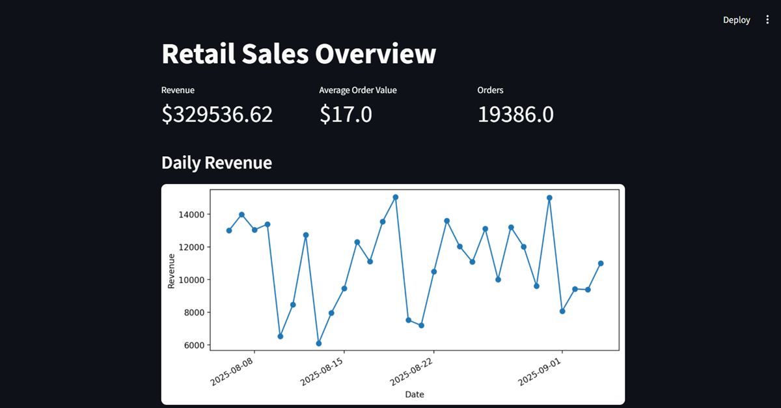Image resolution: width=781 pixels, height=408 pixels.
Task: Click the first data point of the line chart
Action: click(x=228, y=230)
